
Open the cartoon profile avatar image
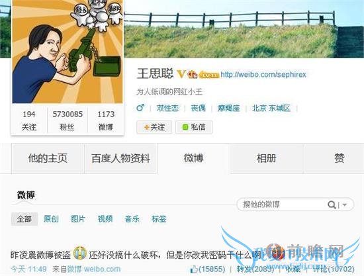pyautogui.click(x=68, y=52)
